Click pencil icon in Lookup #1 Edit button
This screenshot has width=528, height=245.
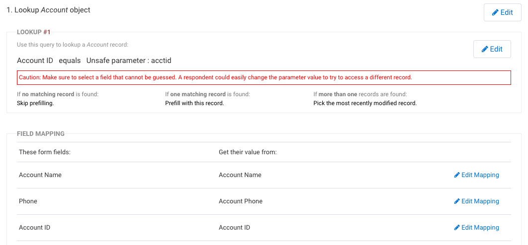tap(485, 49)
